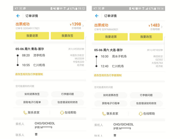Screen dimensions: 180x139
Task: Tap headset icon for 在线帮助 in ¥1483 order
Action: point(141,113)
